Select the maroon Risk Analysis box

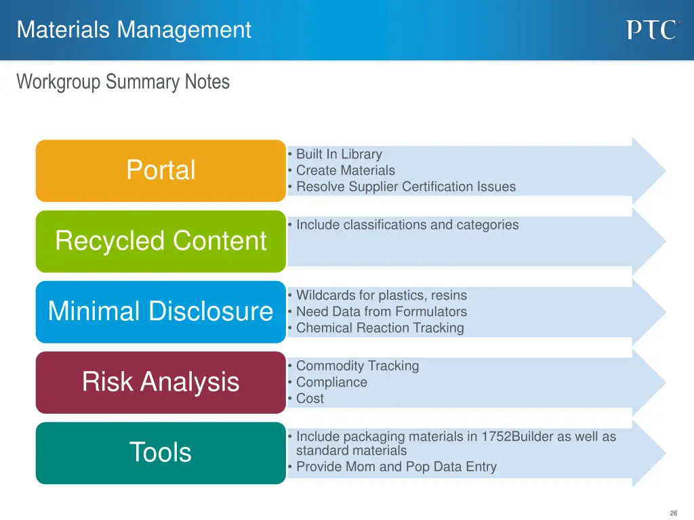point(160,383)
